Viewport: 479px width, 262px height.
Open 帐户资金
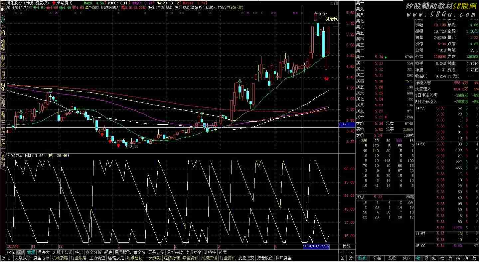(x=284, y=258)
